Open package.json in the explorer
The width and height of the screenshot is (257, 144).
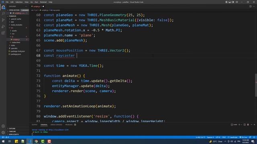coord(16,54)
